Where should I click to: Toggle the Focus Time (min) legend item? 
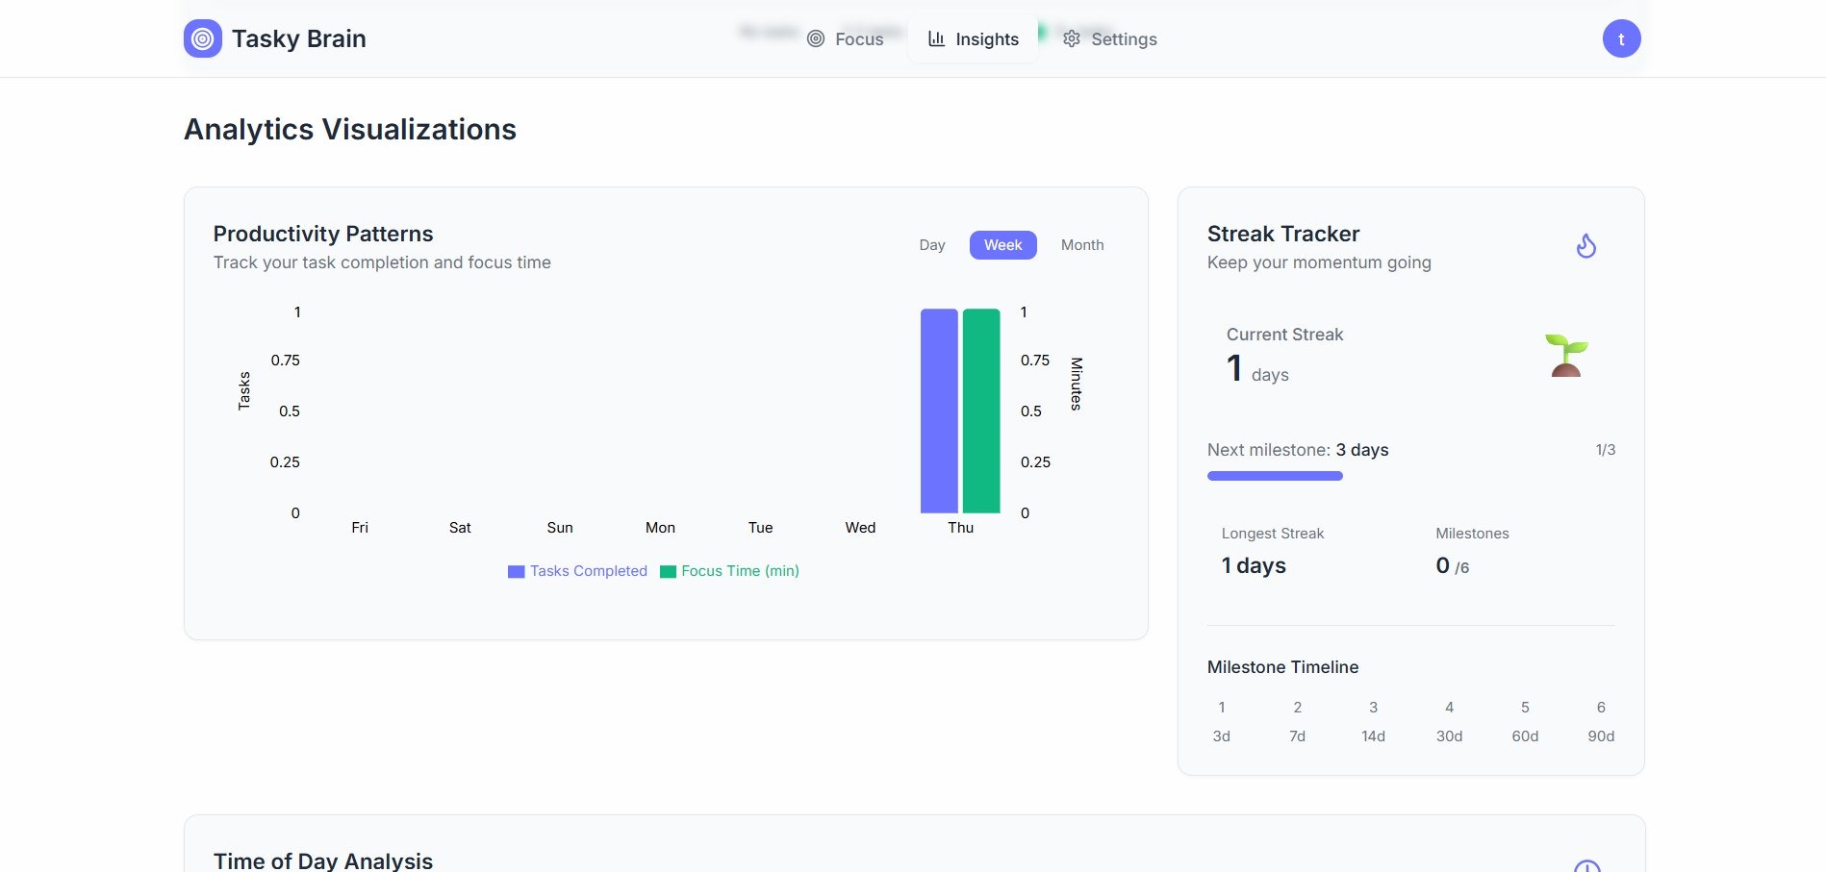[x=729, y=571]
